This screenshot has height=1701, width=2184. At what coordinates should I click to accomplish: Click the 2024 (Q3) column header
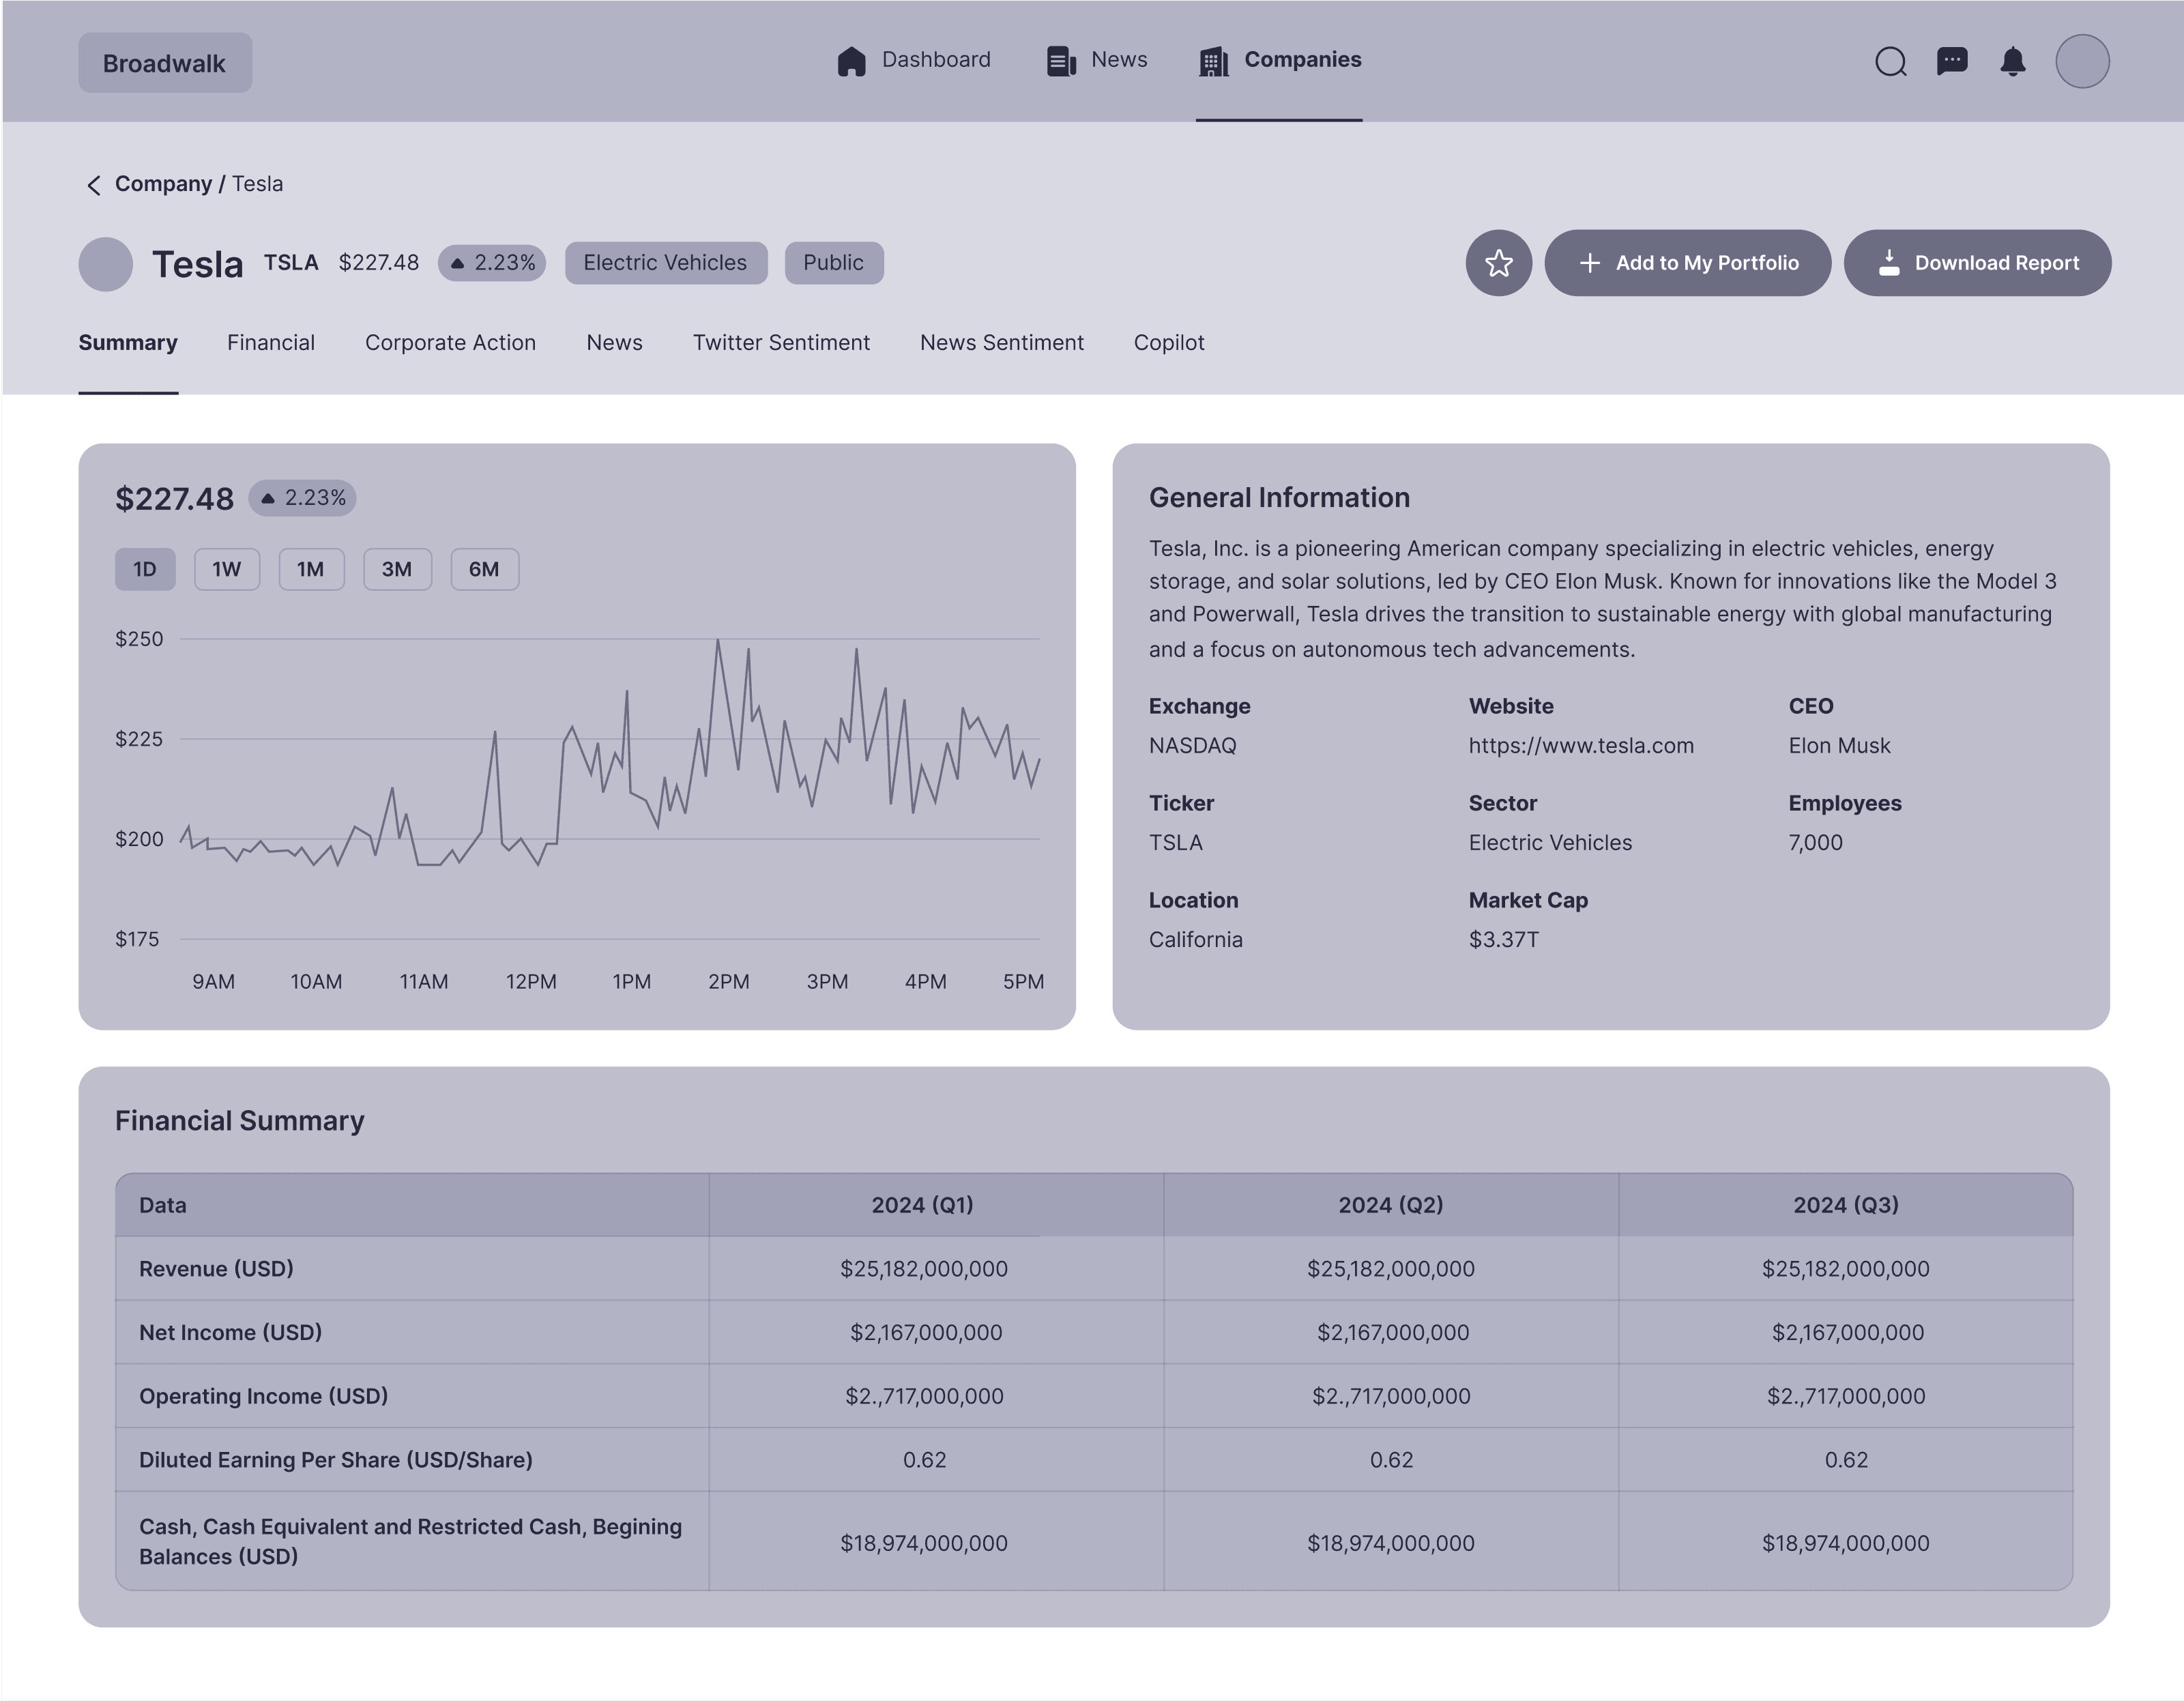1846,1205
